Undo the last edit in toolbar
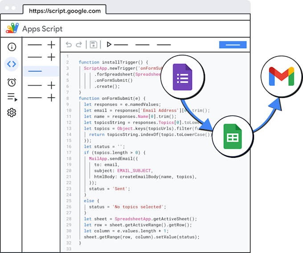 69,45
